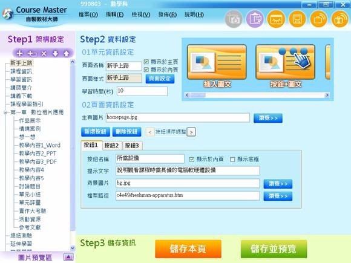
Task: Click the 提示文字 input field
Action: click(x=188, y=170)
